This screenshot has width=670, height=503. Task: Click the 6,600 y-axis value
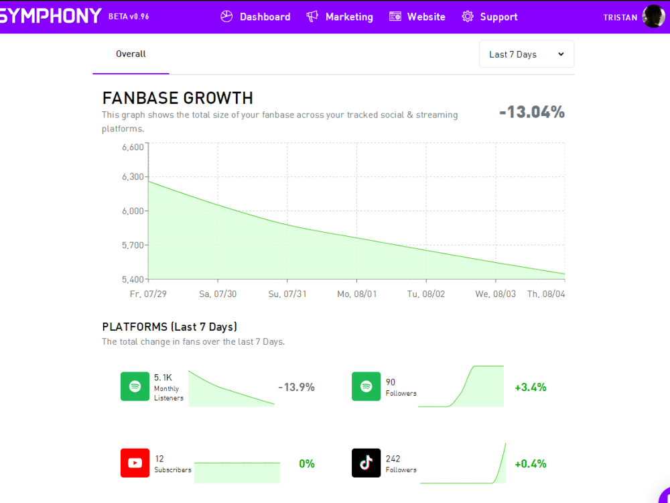tap(133, 148)
